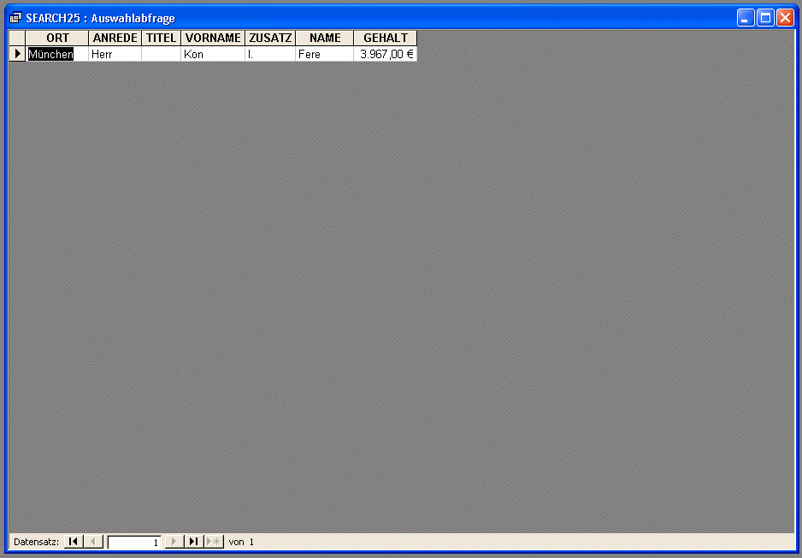Click the Access query icon in title bar
802x558 pixels.
16,18
